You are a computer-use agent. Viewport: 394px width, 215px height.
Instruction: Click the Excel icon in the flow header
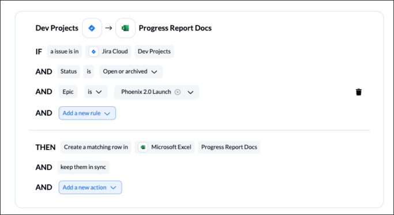point(125,28)
